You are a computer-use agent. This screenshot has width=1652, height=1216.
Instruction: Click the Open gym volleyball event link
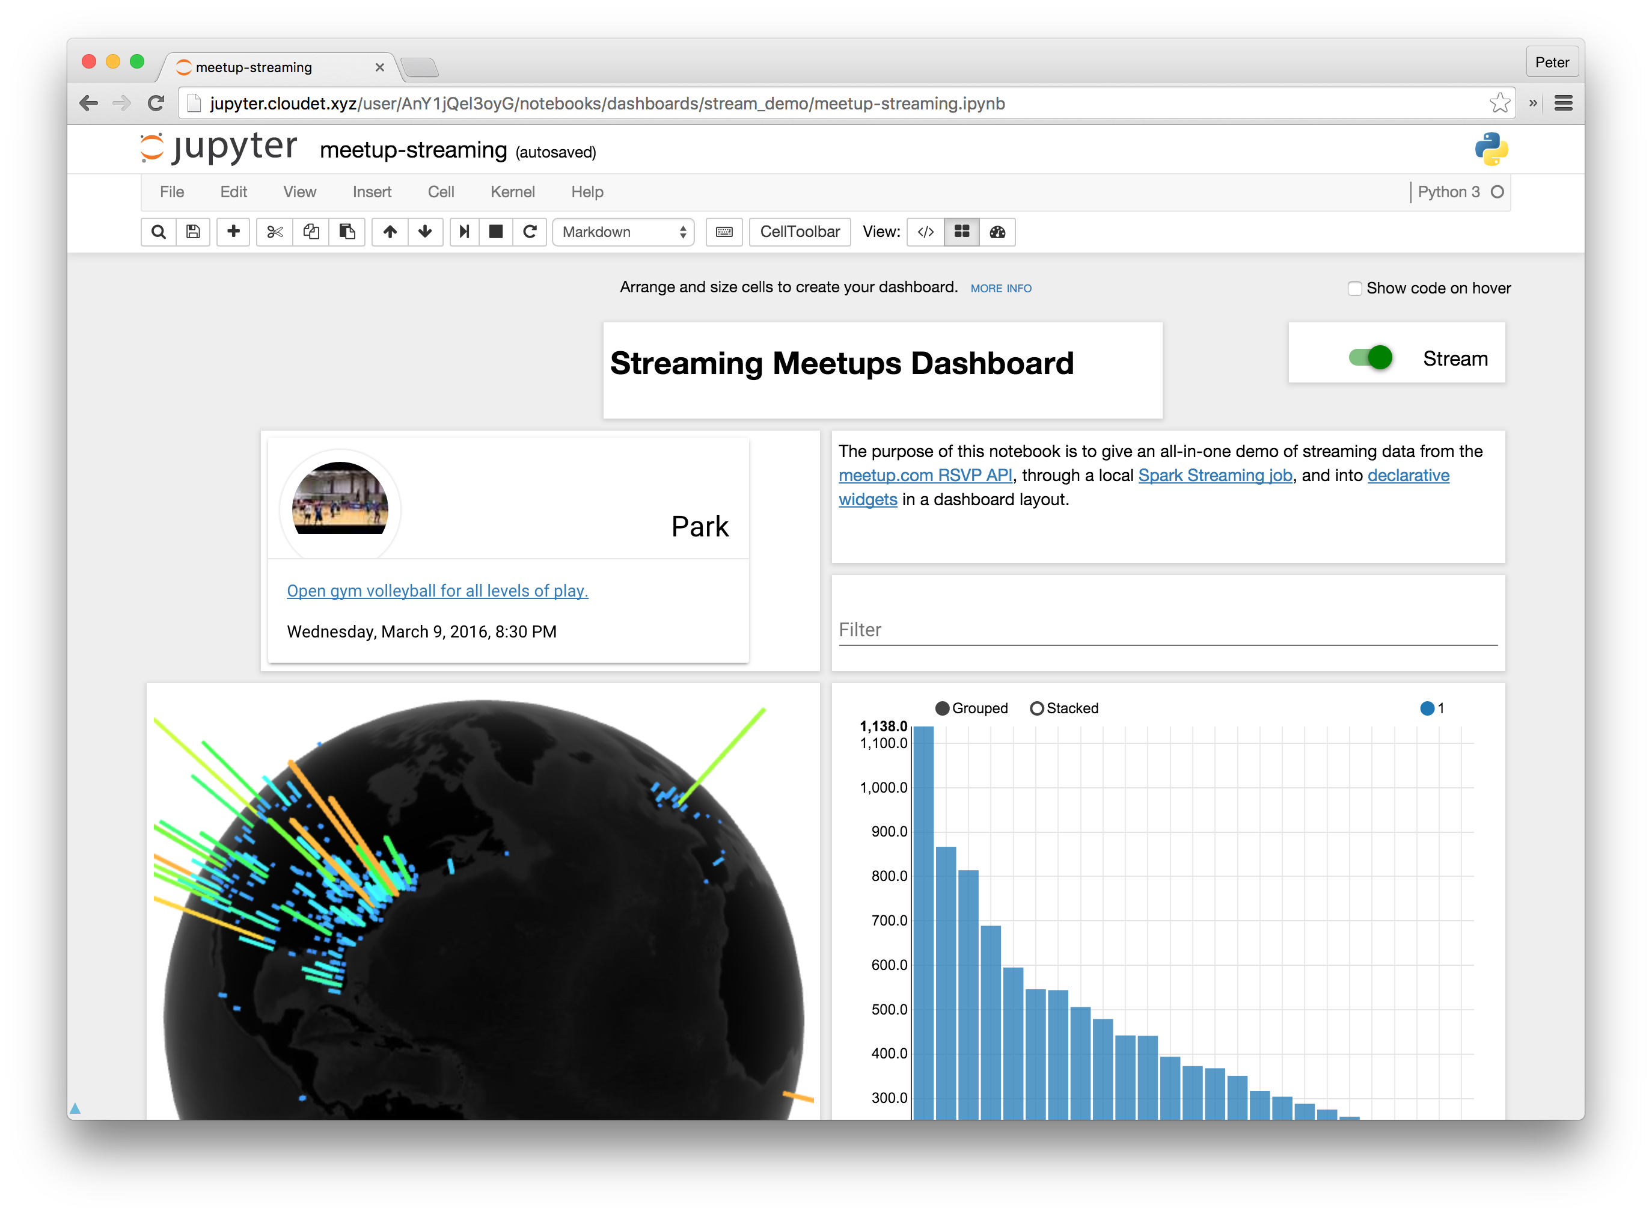(x=436, y=590)
